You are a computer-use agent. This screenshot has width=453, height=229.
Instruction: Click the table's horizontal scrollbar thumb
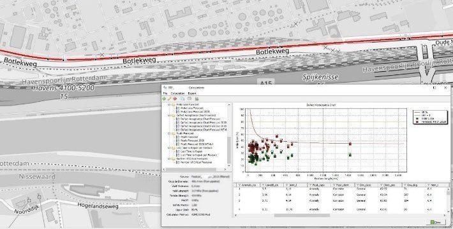302,216
